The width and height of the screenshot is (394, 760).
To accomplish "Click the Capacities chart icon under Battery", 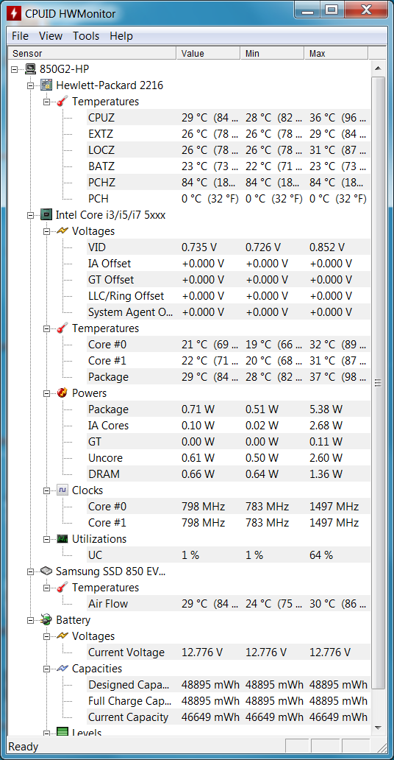I will click(62, 669).
